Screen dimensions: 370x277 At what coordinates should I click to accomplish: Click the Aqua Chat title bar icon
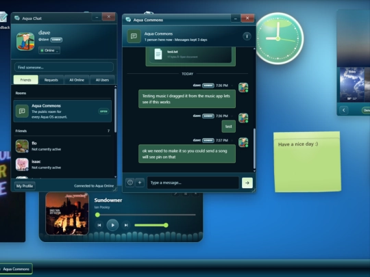pyautogui.click(x=17, y=18)
